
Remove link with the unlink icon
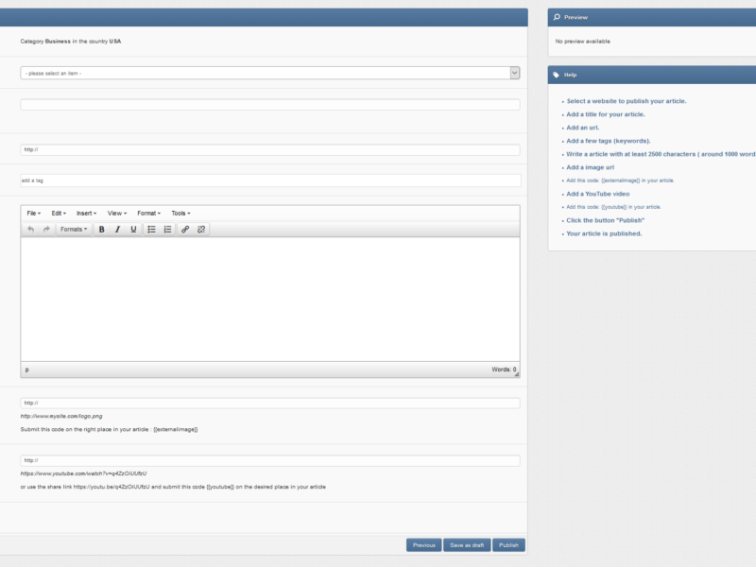click(x=201, y=230)
